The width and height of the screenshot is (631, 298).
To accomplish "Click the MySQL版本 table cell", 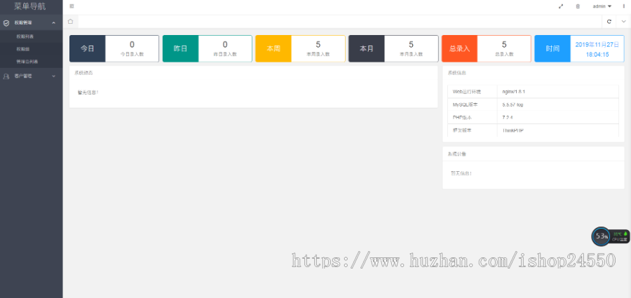I will [x=473, y=104].
